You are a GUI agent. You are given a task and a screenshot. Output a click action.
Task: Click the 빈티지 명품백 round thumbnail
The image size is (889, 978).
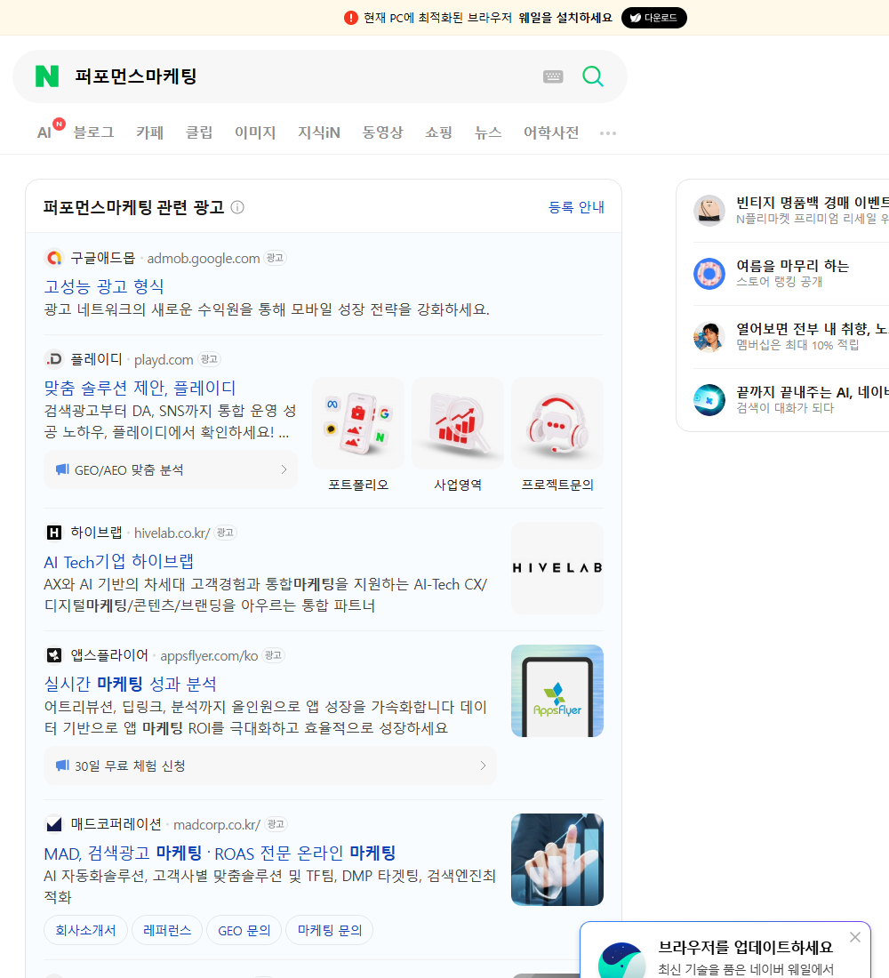(x=709, y=210)
